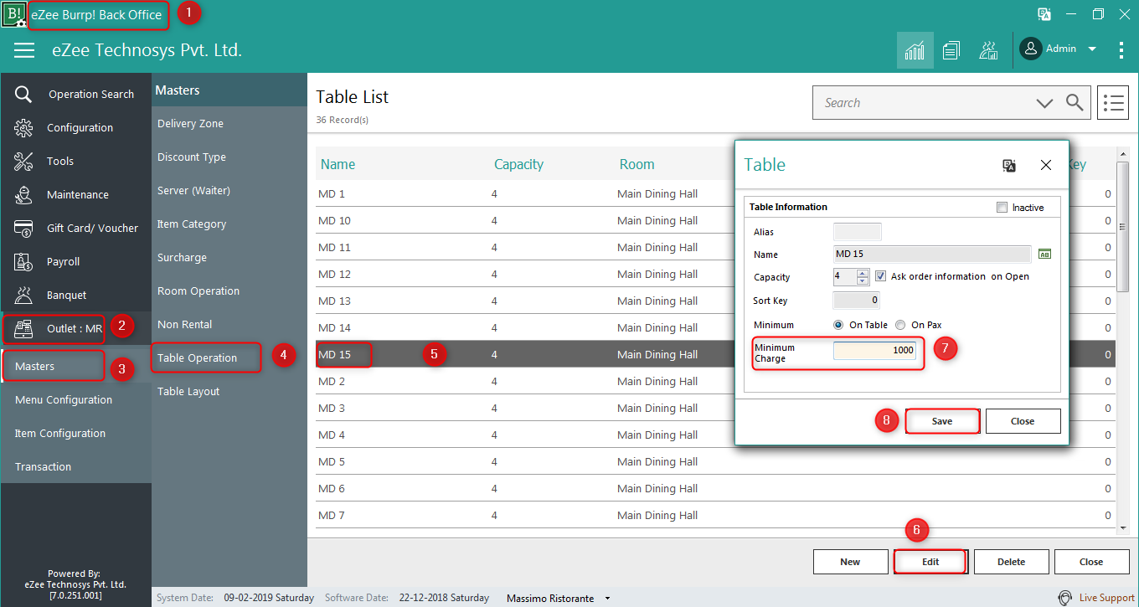Open the vertical three-dot options menu
The height and width of the screenshot is (607, 1139).
click(1121, 50)
